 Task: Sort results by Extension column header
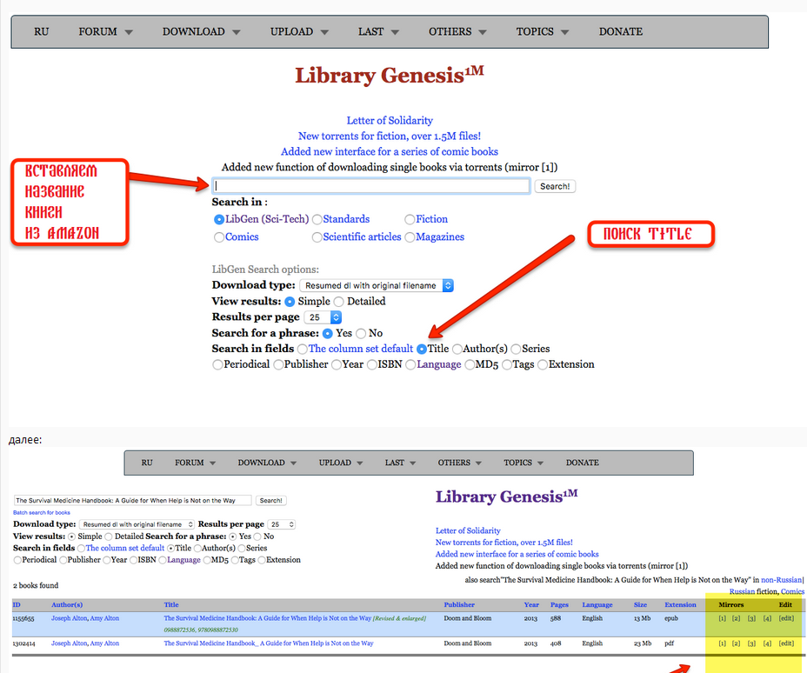[680, 604]
